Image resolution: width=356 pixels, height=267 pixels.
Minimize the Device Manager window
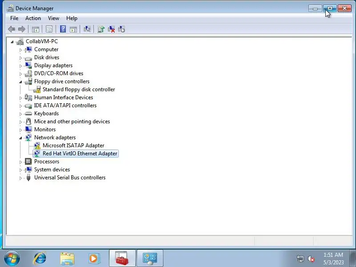coord(316,8)
